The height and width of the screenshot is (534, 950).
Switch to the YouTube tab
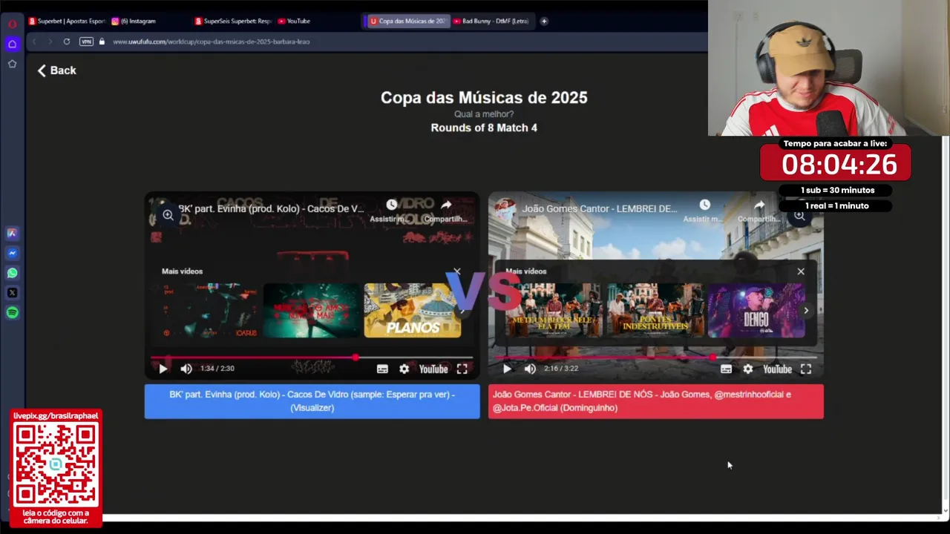294,21
